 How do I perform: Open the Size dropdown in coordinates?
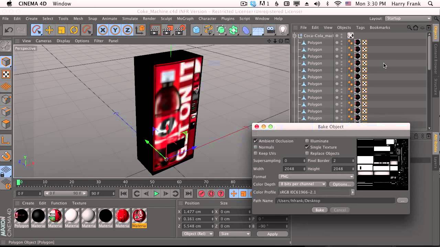coord(235,234)
